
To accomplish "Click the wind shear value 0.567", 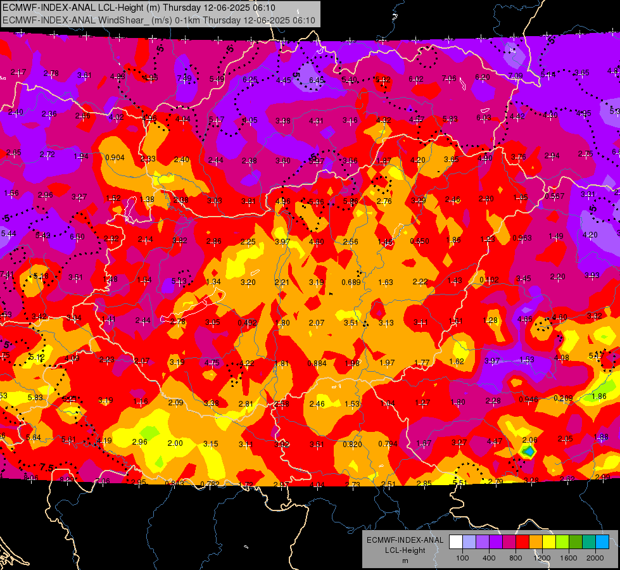I will tap(554, 196).
